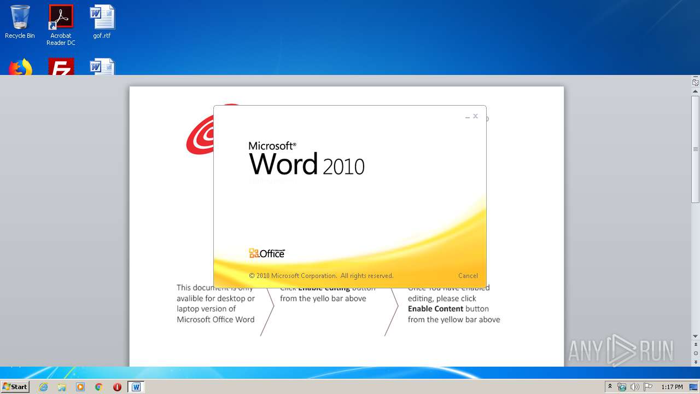700x394 pixels.
Task: Select the FileZilla desktop icon
Action: coord(61,67)
